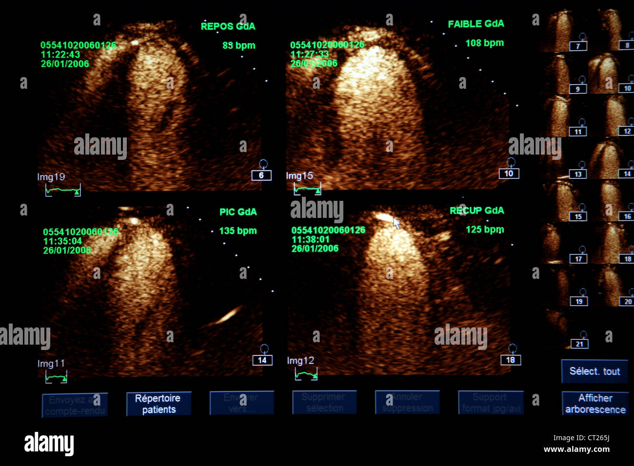Click the 11:22:43 timestamp
This screenshot has height=466, width=634.
coord(60,55)
